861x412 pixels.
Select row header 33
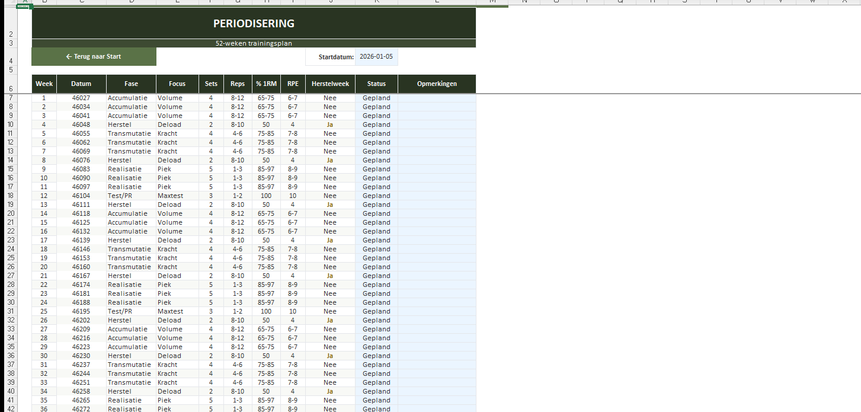point(10,329)
